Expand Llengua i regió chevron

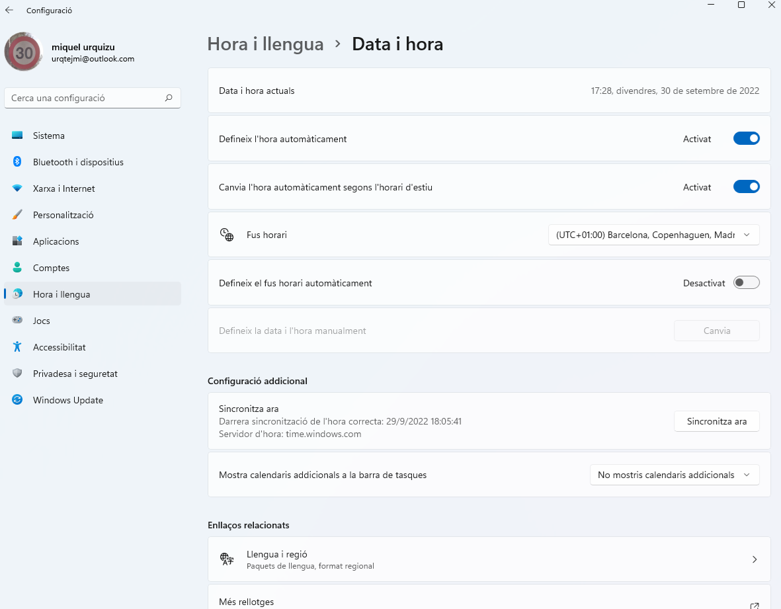[x=755, y=559]
